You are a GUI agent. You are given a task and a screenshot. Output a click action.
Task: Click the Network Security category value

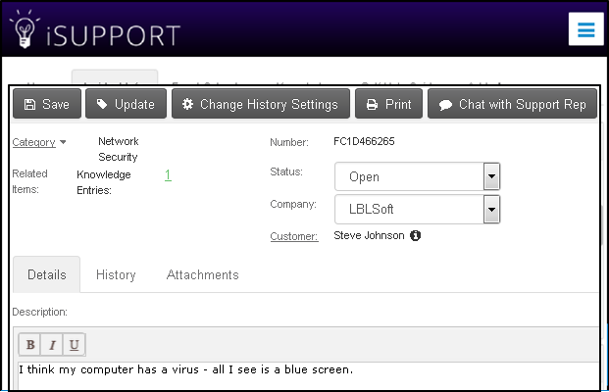click(x=118, y=149)
